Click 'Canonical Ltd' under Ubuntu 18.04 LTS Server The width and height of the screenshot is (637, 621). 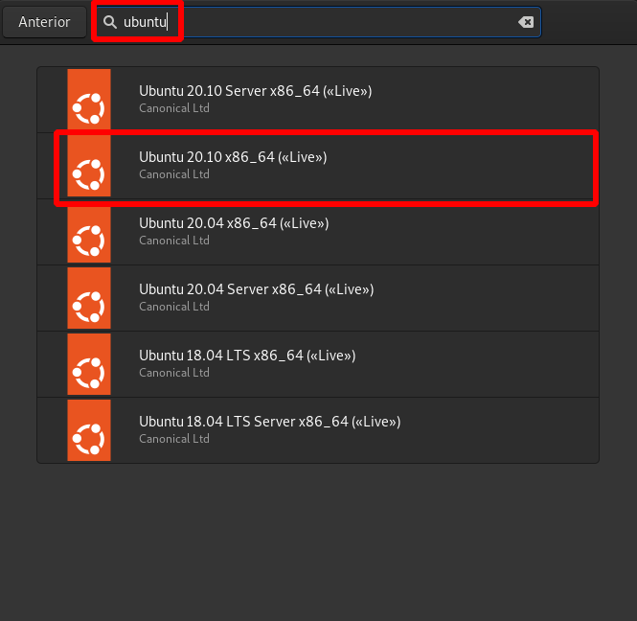coord(174,439)
